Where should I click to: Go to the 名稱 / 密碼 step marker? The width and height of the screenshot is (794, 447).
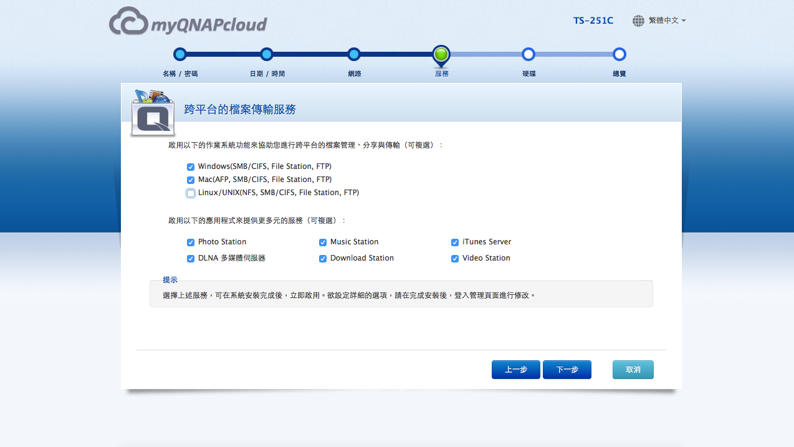point(180,54)
